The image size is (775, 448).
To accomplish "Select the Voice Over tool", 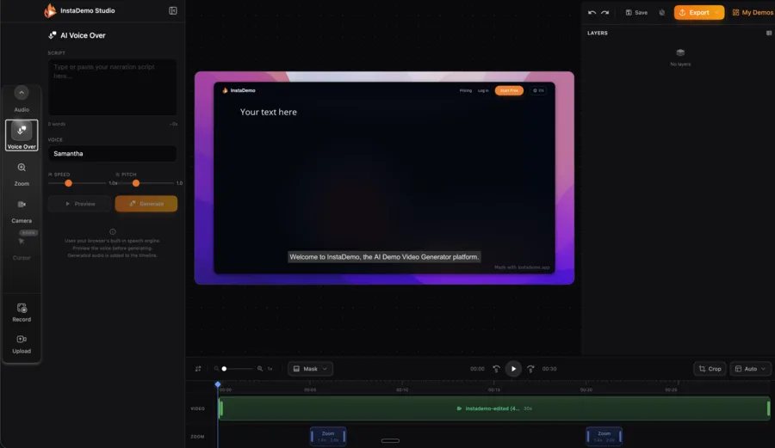I will [22, 135].
